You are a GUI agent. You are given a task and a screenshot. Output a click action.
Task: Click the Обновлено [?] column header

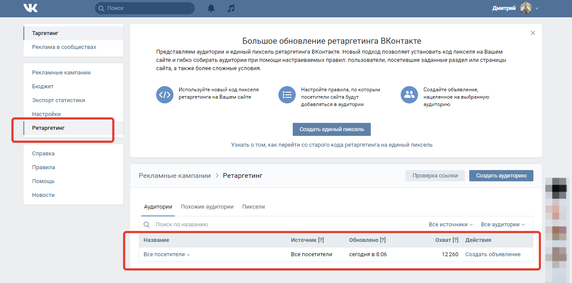pyautogui.click(x=367, y=240)
